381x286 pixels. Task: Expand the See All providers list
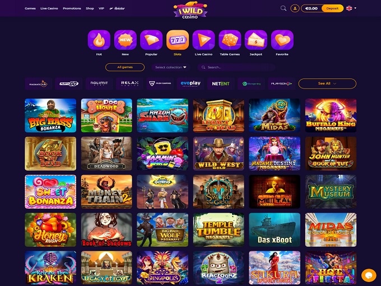[327, 83]
